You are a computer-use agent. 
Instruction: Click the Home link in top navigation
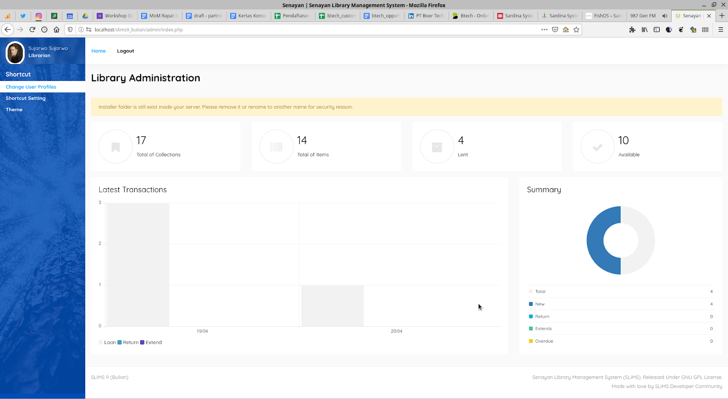98,51
